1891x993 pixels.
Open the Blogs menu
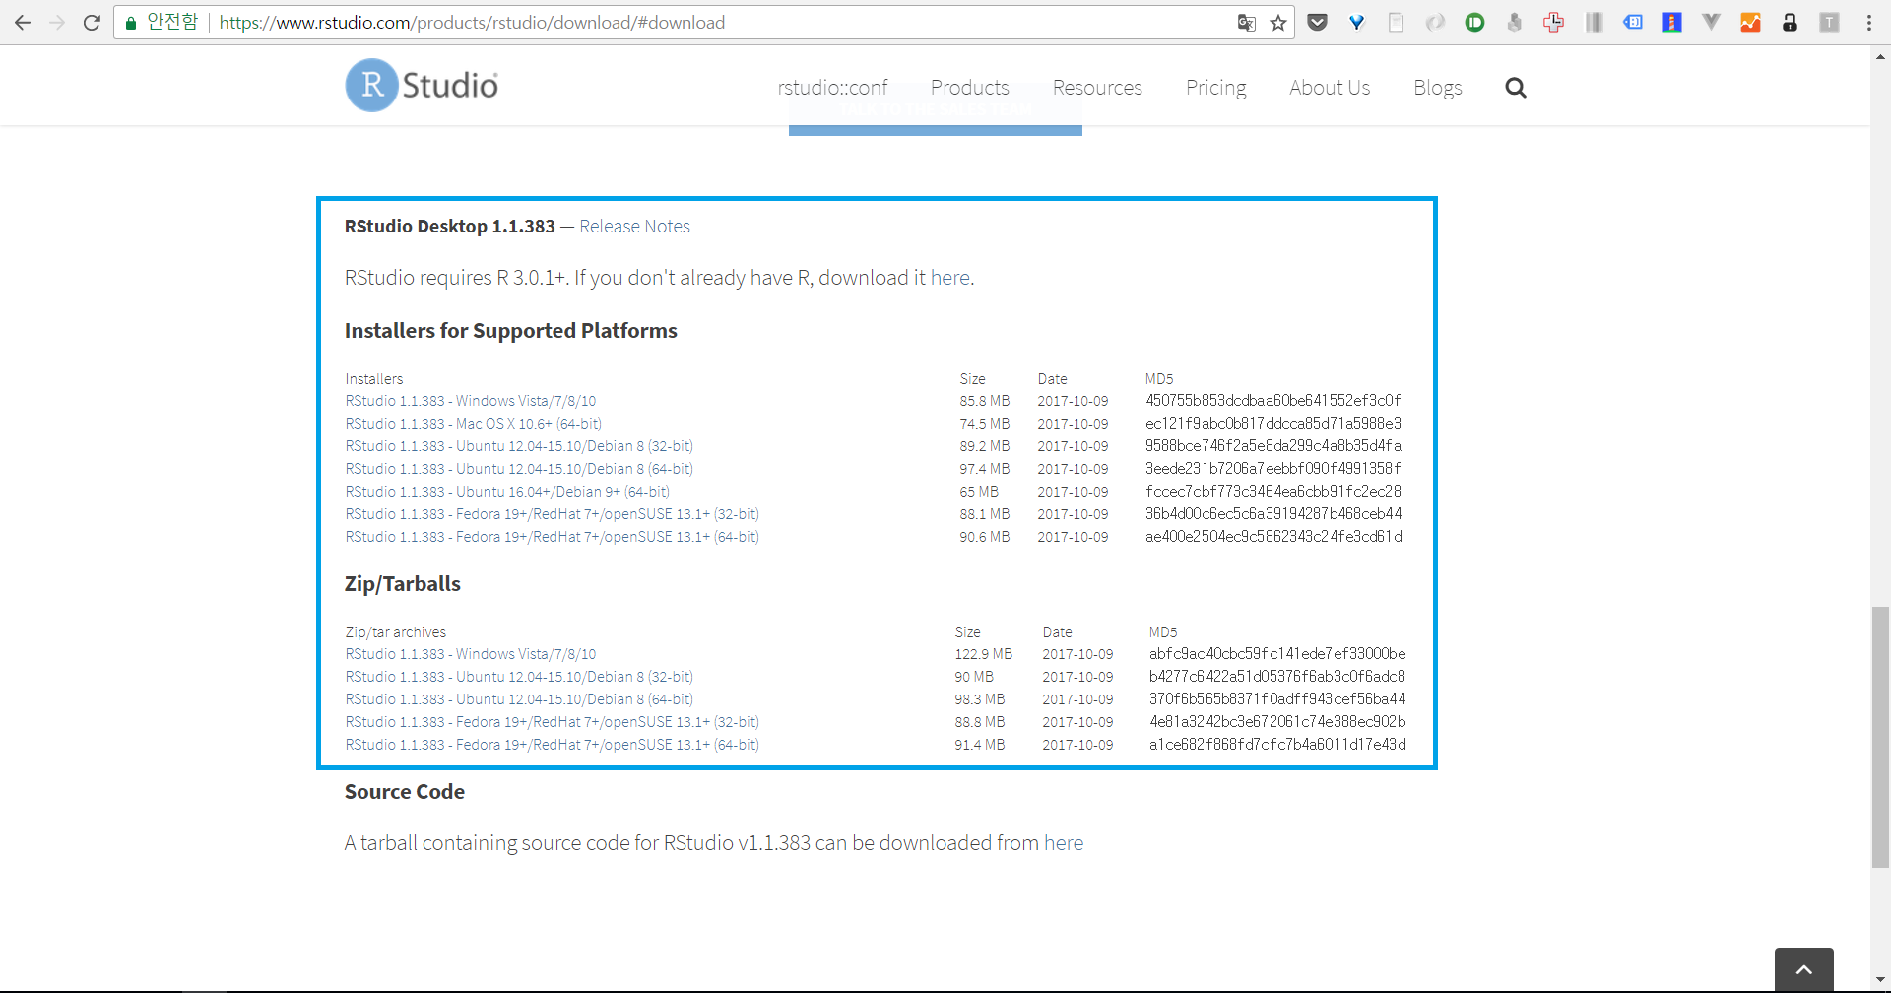click(1437, 88)
